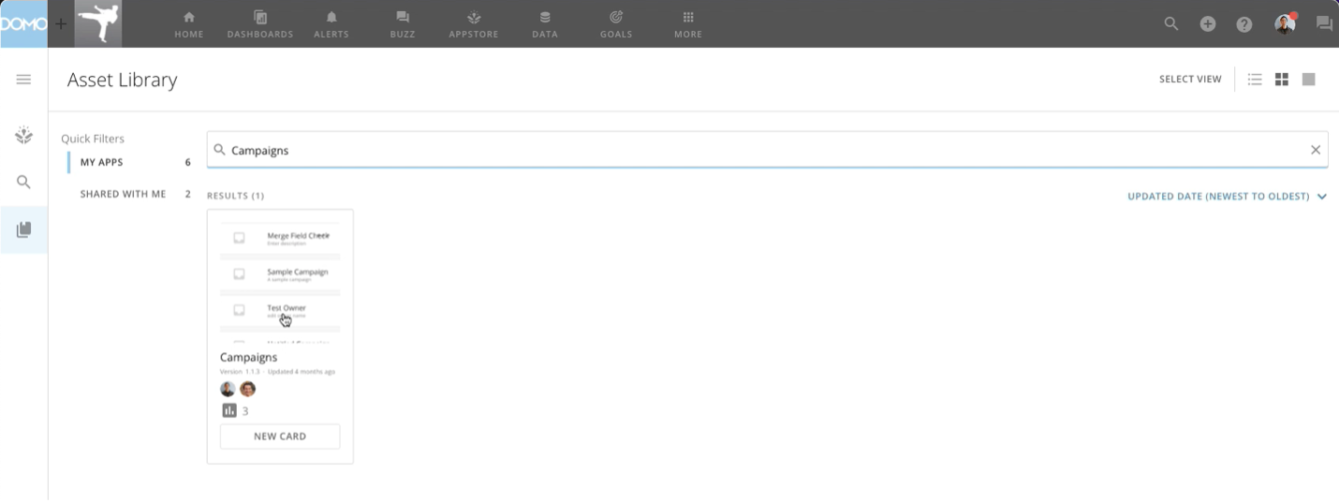Switch to grid view
This screenshot has height=503, width=1339.
(1282, 80)
